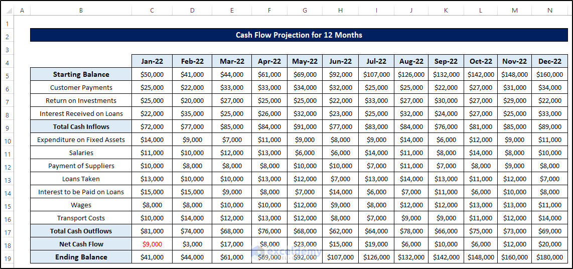Click the Jul-22 Starting Balance cell

tap(376, 74)
